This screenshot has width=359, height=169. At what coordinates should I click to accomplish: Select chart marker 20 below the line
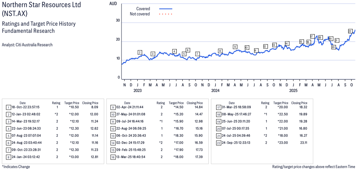click(x=333, y=47)
